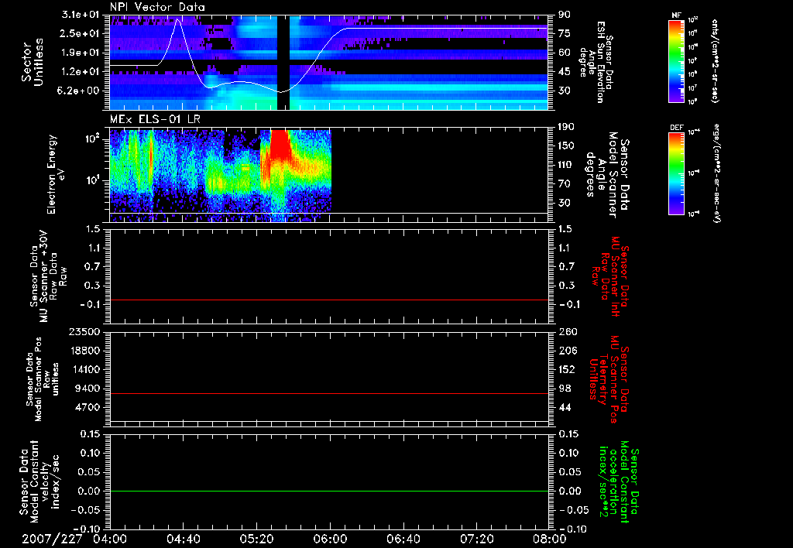The image size is (793, 548).
Task: Select the 'Model Scanner Angle degrees' axis title
Action: click(607, 175)
